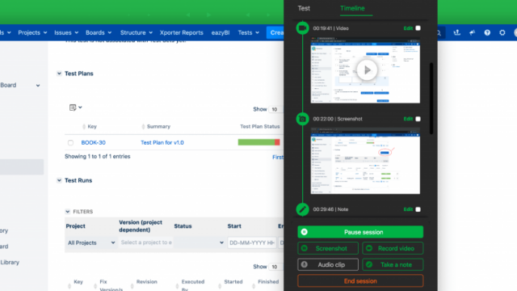517x291 pixels.
Task: Tick the checkbox for the Screenshot entry
Action: tap(418, 119)
